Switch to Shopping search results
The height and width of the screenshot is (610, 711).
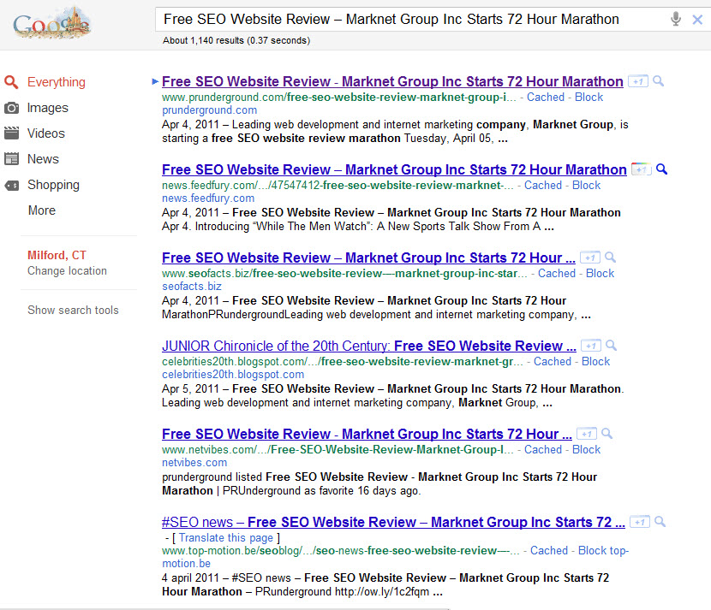point(53,185)
